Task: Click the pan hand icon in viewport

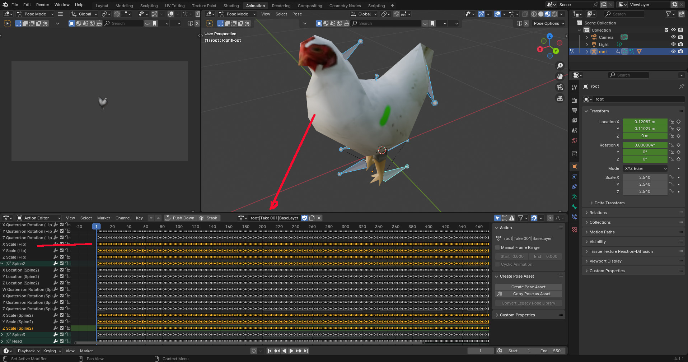Action: pos(560,76)
